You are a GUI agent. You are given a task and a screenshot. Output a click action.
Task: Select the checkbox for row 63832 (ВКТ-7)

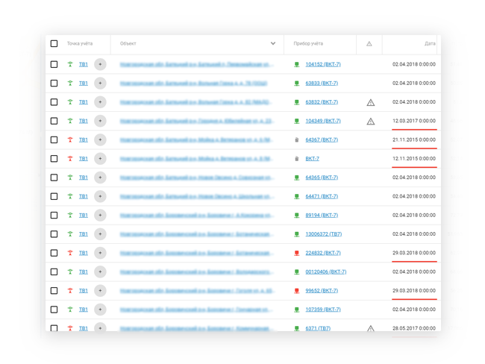point(54,102)
